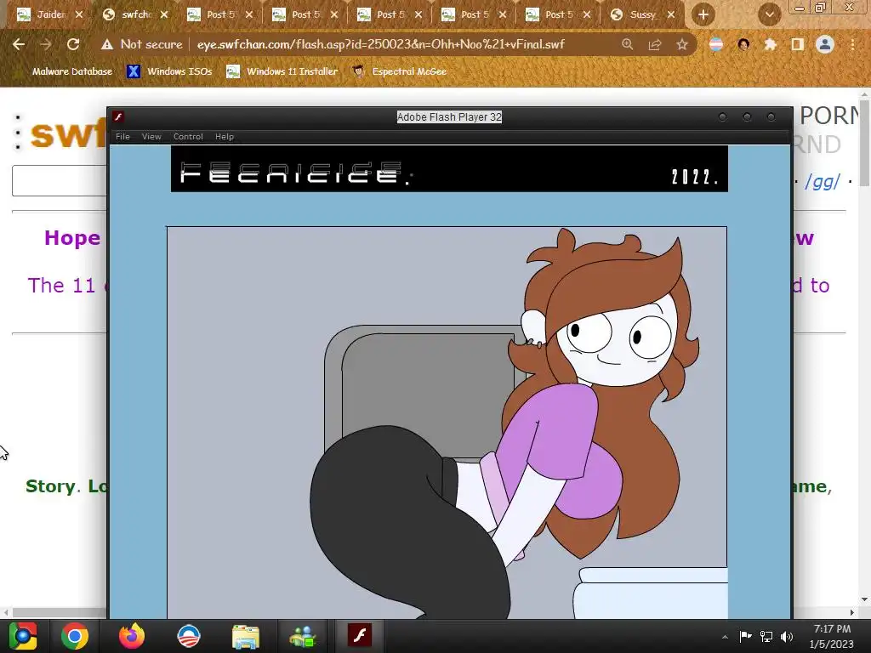
Task: Open Windows 11 Installer bookmark
Action: tap(282, 71)
